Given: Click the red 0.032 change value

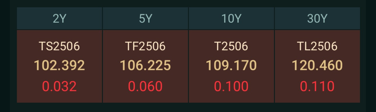Looking at the screenshot, I should click(x=59, y=87).
